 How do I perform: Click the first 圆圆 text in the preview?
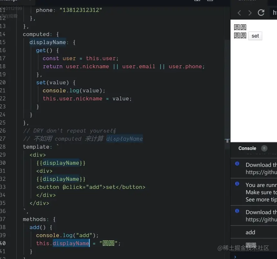240,27
